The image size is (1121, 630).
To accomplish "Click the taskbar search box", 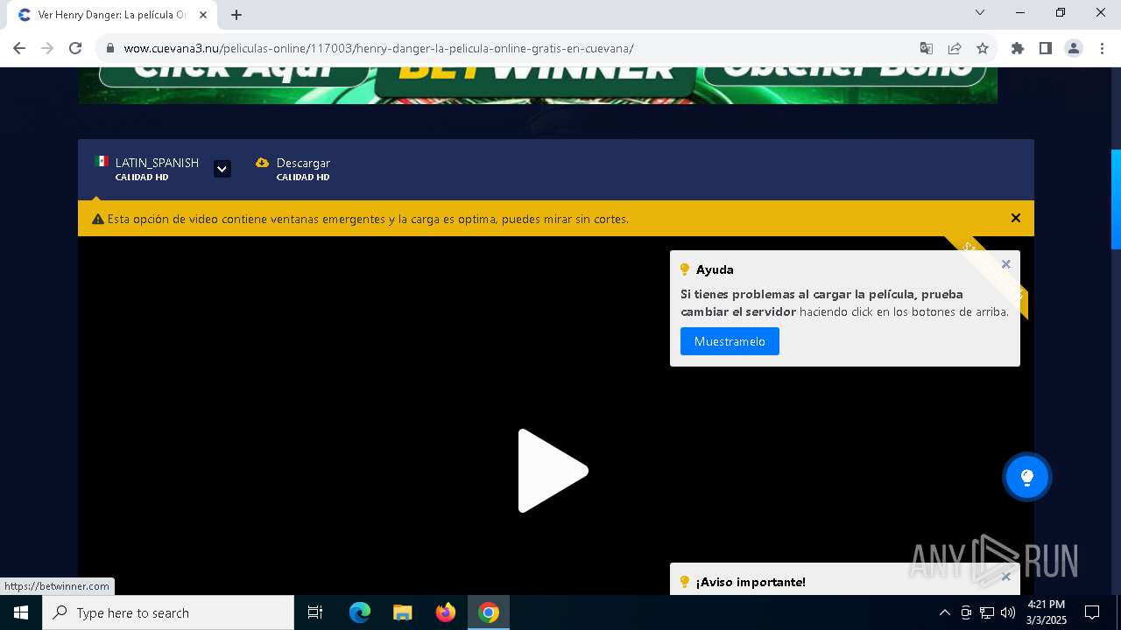I will 168,612.
